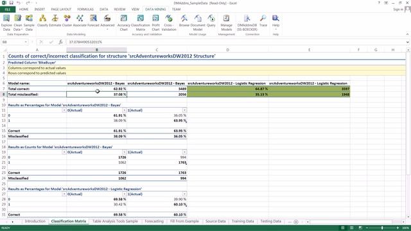Open 1(Actual) filter dropdown in row 11

pos(184,110)
